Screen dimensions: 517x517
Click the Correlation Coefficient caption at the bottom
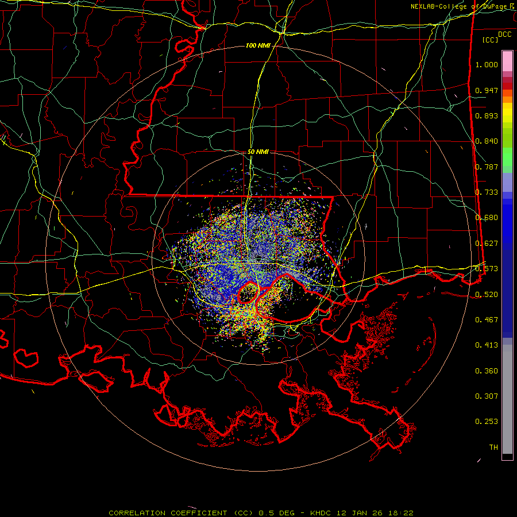pyautogui.click(x=261, y=513)
